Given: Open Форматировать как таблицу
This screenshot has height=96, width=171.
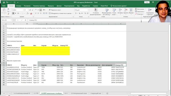Looking at the screenshot, I should [107, 12].
